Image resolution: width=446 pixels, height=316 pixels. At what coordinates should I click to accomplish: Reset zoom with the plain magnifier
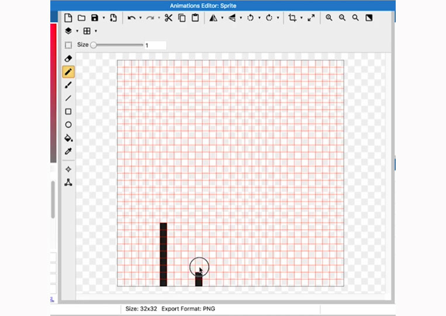(x=355, y=18)
